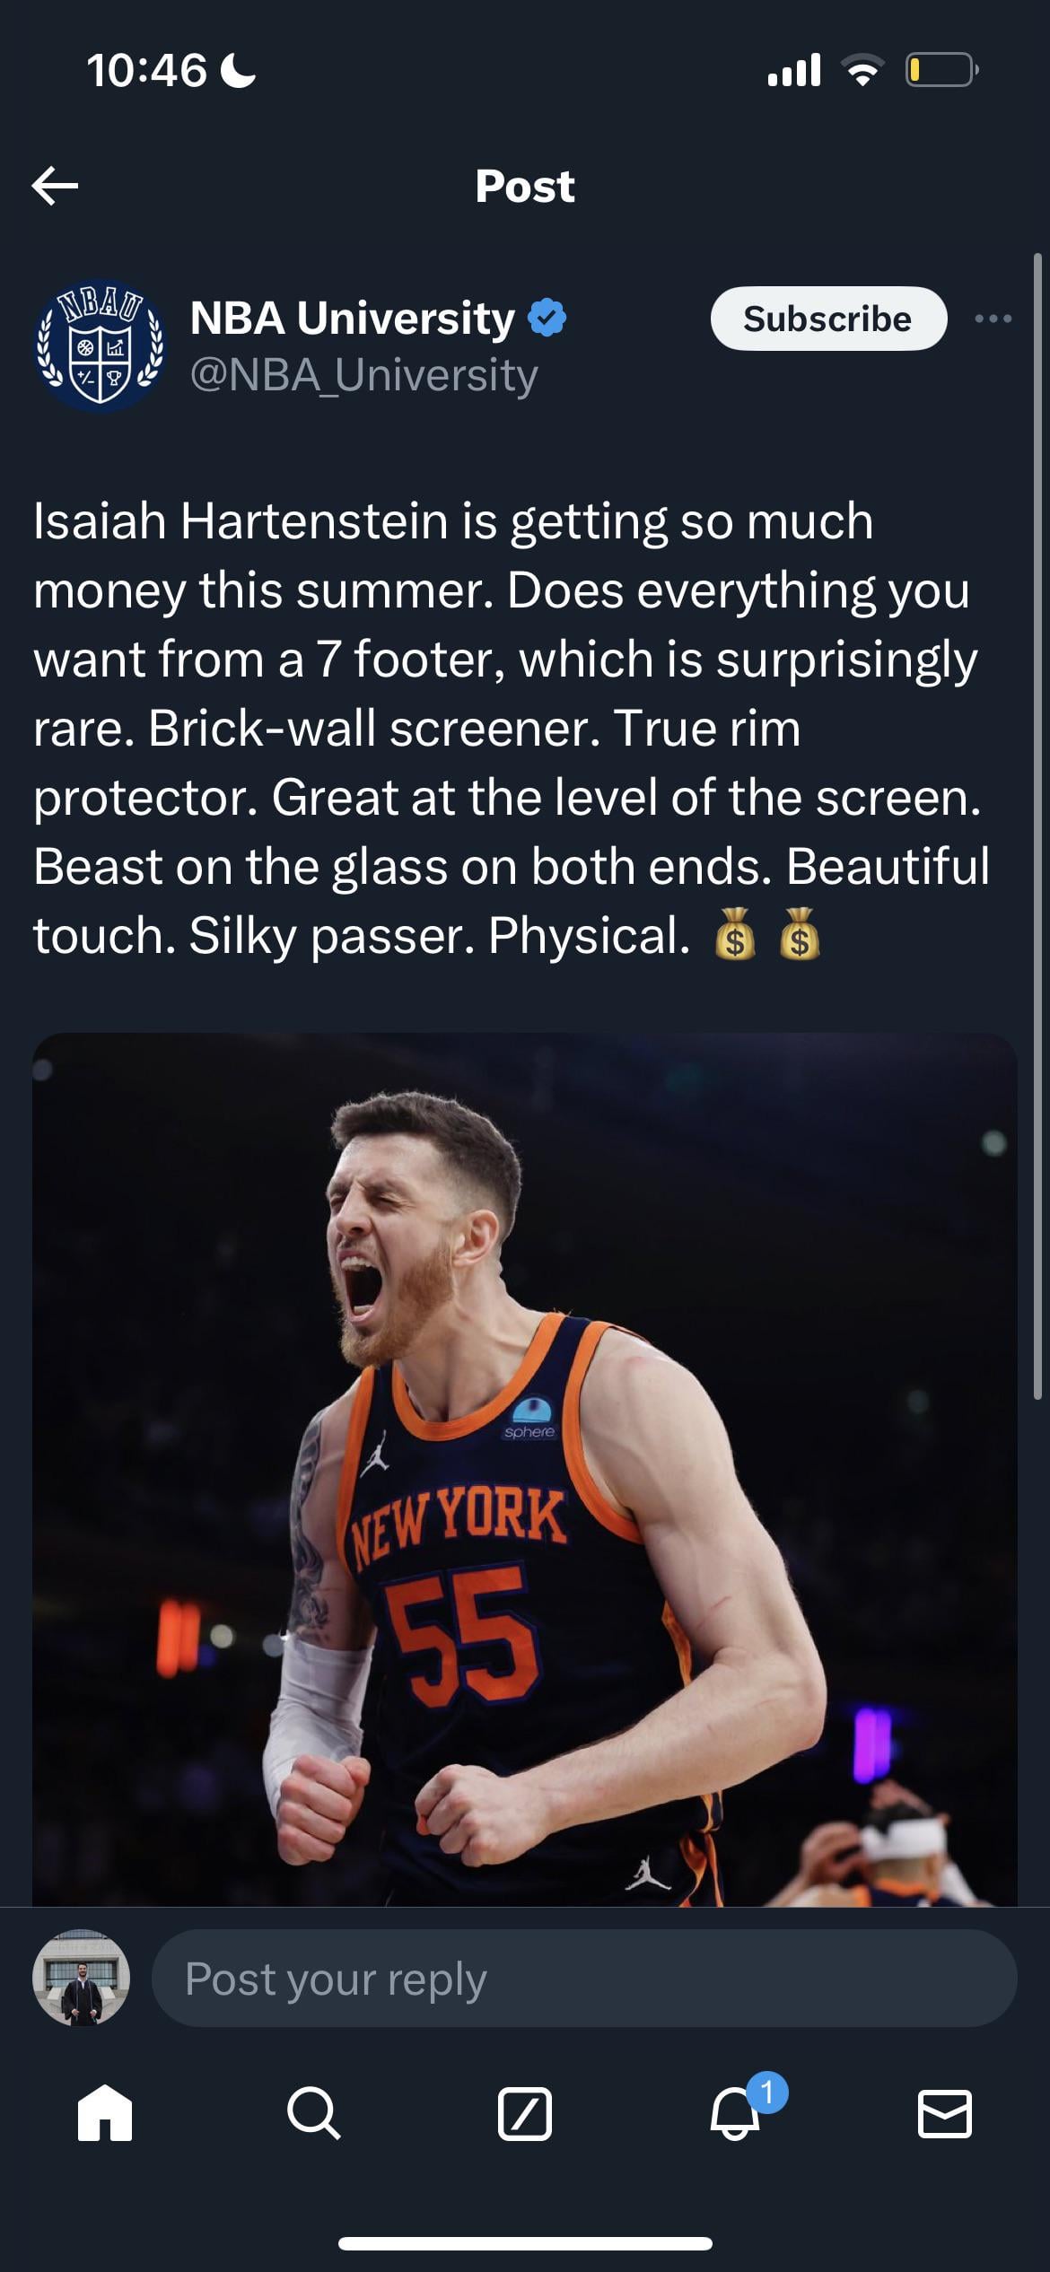Tap your own profile picture by reply box

pos(82,1979)
